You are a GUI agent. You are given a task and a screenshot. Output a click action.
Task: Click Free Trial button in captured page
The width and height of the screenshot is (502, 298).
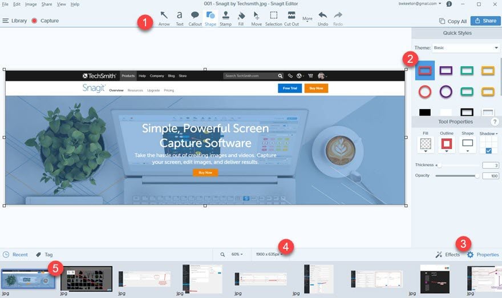(x=290, y=88)
